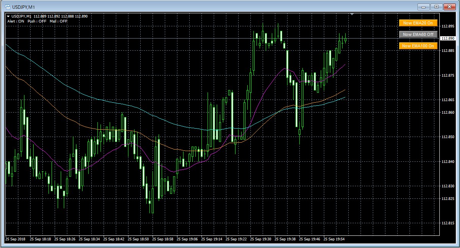Minimize the USDJPY,M1 chart window

[424, 6]
